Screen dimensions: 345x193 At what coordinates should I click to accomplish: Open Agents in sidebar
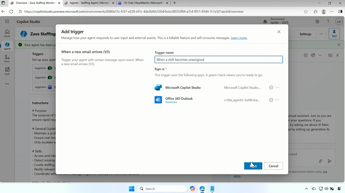[x=7, y=46]
